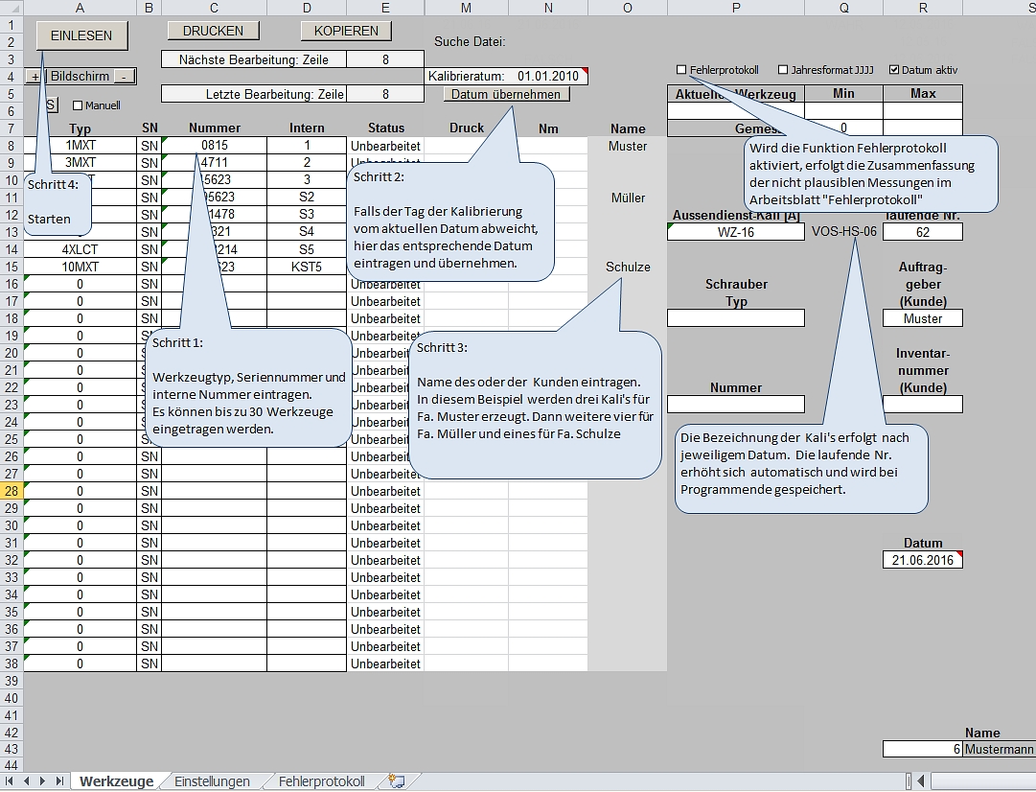Image resolution: width=1036 pixels, height=792 pixels.
Task: Click the next sheet navigation arrow
Action: pyautogui.click(x=43, y=781)
